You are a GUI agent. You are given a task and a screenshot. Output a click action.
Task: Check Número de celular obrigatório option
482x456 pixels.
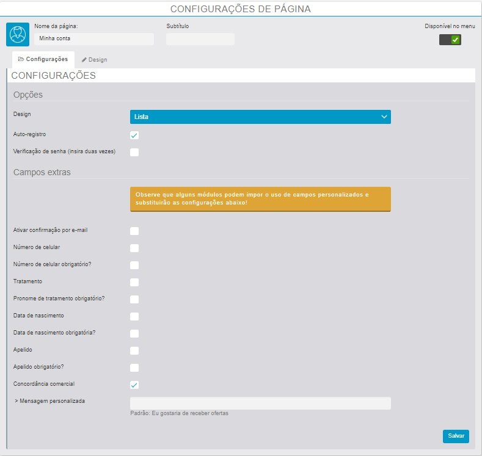(x=134, y=265)
